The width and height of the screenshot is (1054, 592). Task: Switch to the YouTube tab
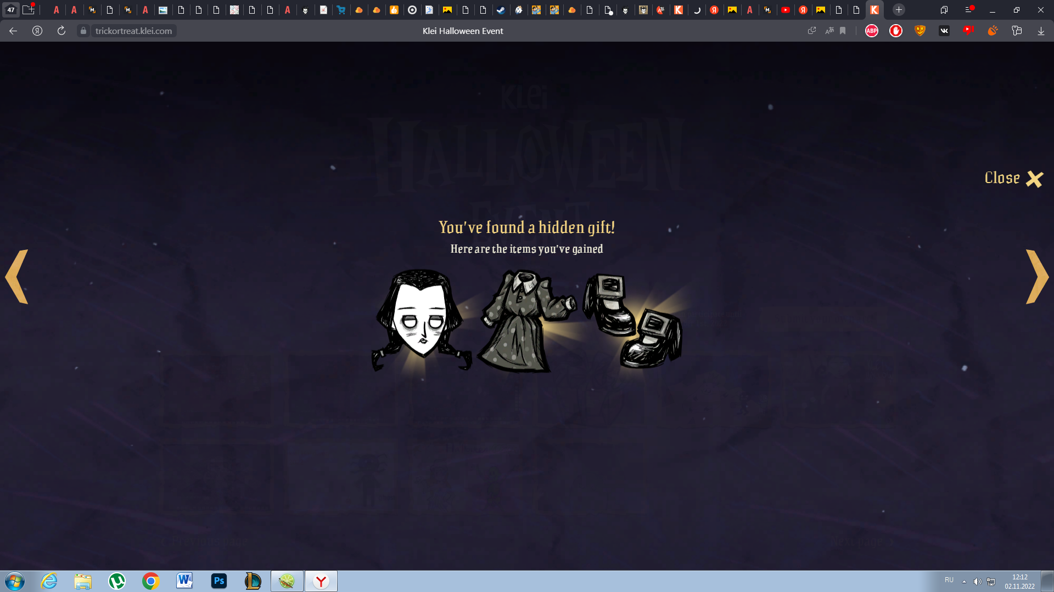pyautogui.click(x=786, y=10)
